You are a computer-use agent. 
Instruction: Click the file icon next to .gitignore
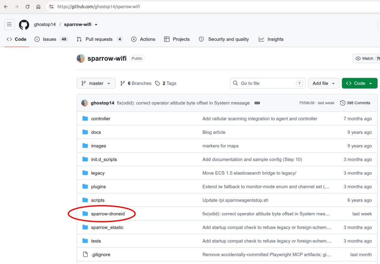tap(85, 255)
